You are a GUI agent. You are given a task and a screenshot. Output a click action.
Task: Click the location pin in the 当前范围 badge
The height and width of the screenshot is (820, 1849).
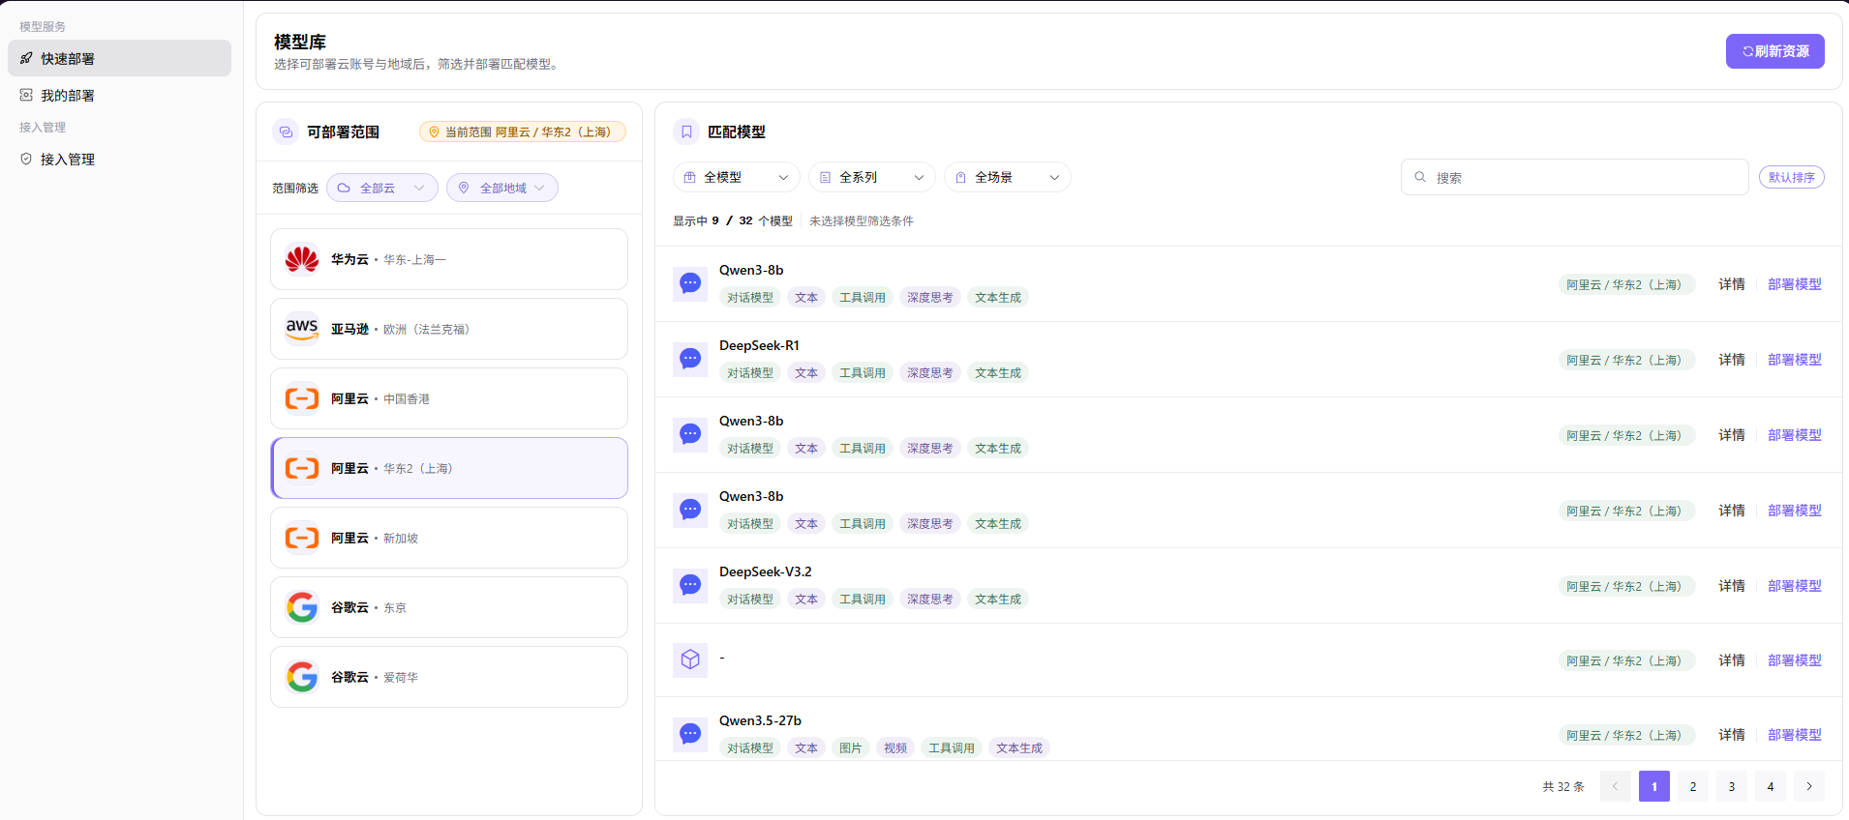pyautogui.click(x=434, y=132)
